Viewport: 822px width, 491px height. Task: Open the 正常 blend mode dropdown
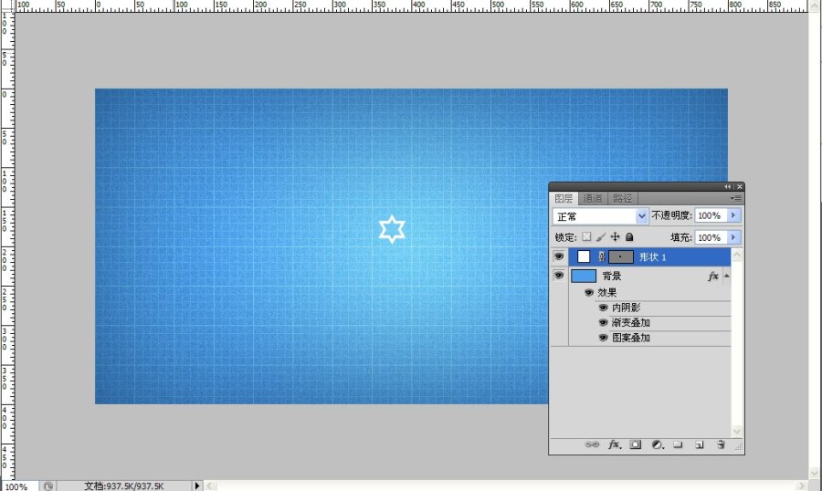[600, 216]
